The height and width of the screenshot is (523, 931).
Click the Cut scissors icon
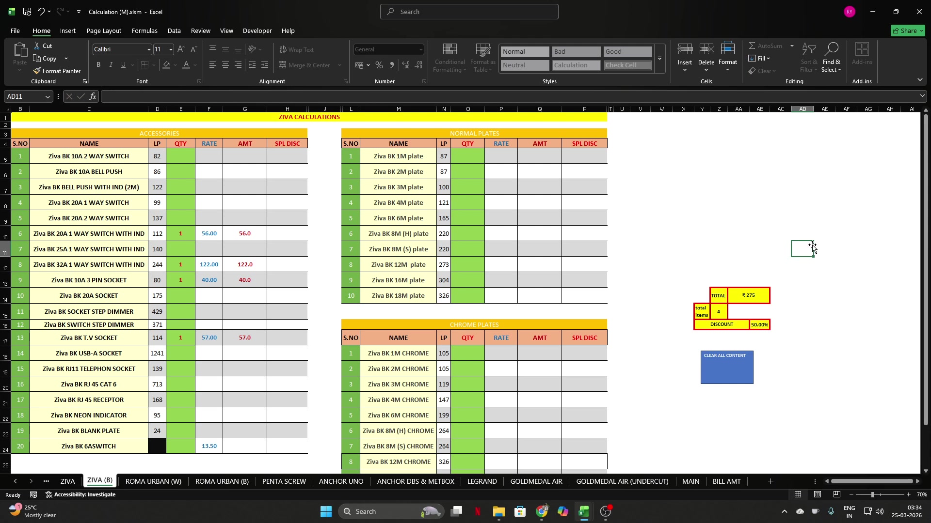click(37, 46)
